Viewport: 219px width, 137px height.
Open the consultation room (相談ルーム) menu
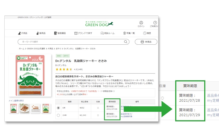108,33
